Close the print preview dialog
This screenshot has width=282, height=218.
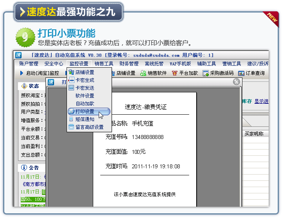pos(237,82)
